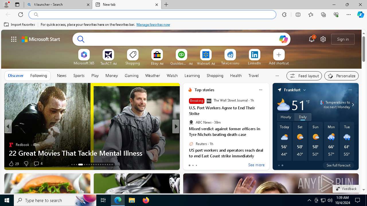Viewport: 367px width, 206px height.
Task: Open the LinkedIn shortcut
Action: pyautogui.click(x=254, y=57)
